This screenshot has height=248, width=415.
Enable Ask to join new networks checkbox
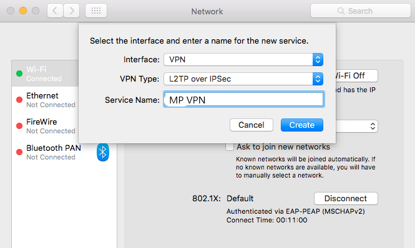(x=230, y=146)
